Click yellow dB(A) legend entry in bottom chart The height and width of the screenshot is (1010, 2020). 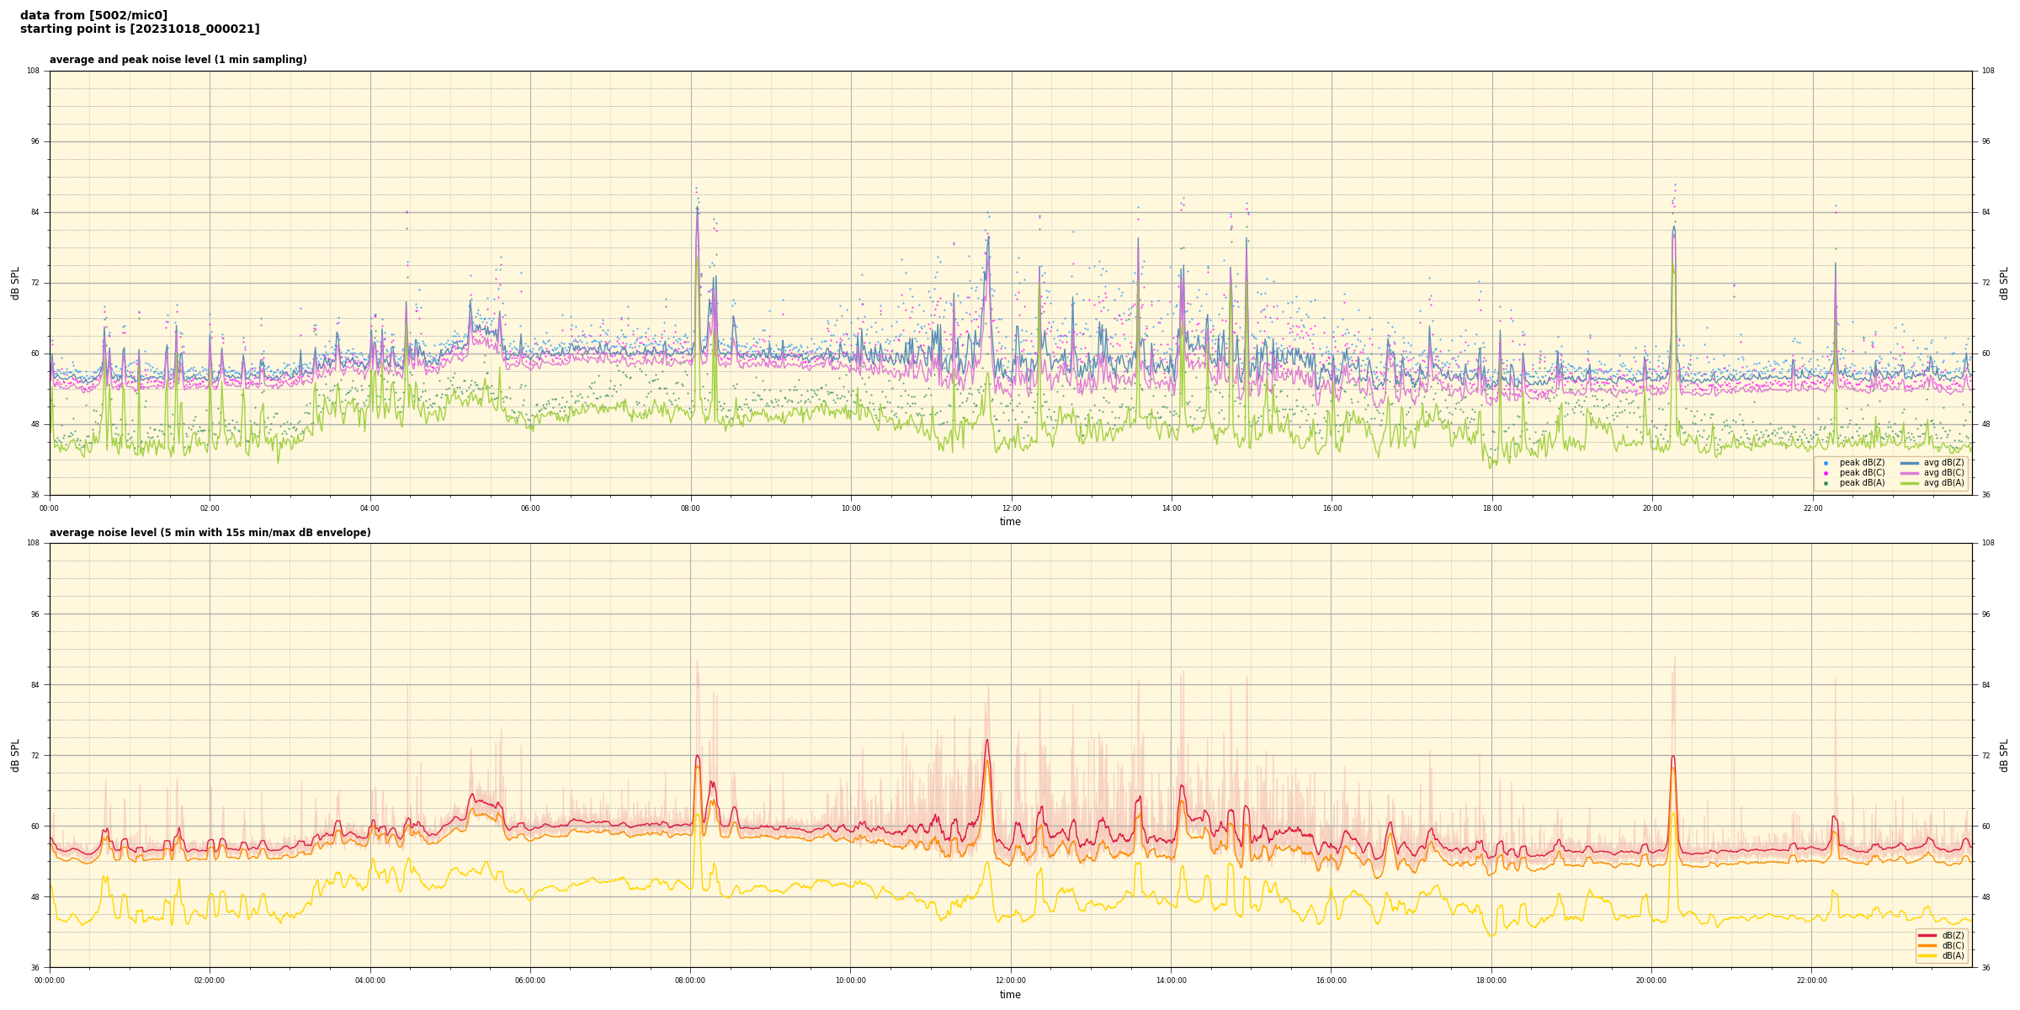1927,955
